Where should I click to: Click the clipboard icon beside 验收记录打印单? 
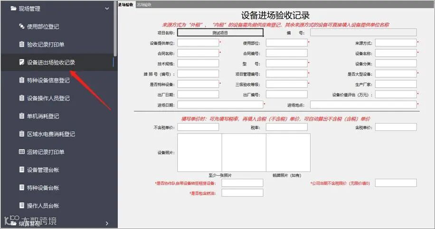click(x=22, y=44)
